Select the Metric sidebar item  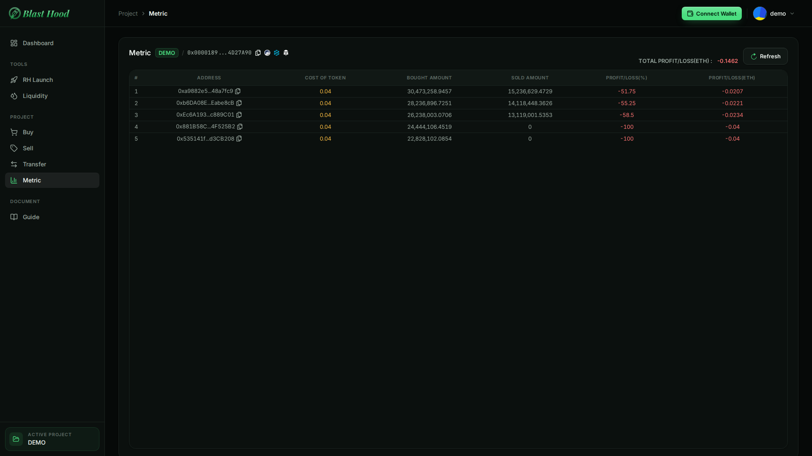click(52, 180)
